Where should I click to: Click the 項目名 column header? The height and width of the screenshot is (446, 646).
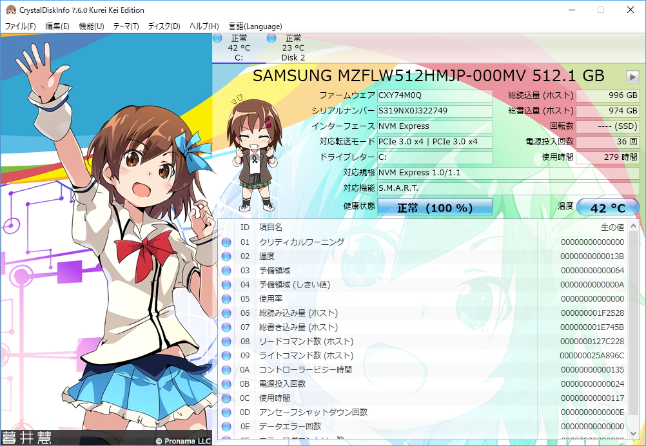click(396, 228)
